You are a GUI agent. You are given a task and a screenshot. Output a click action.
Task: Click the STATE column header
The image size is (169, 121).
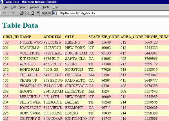[x=94, y=37]
